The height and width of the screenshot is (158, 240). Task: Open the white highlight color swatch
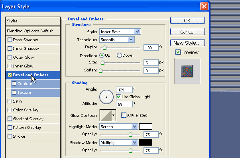146,126
